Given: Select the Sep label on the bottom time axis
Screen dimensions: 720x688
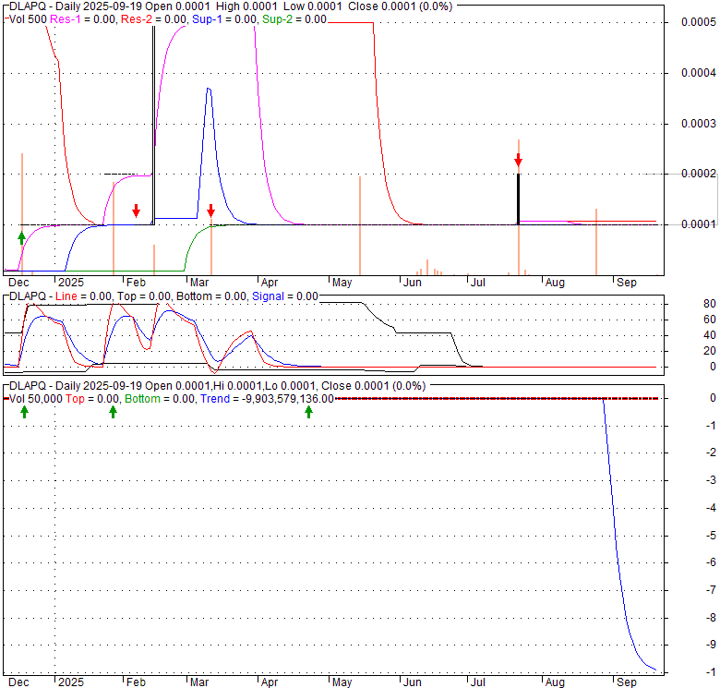Looking at the screenshot, I should point(627,682).
